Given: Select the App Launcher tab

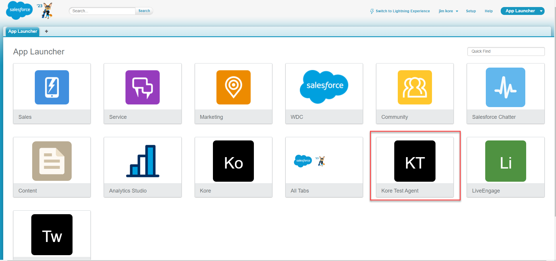Looking at the screenshot, I should coord(23,31).
